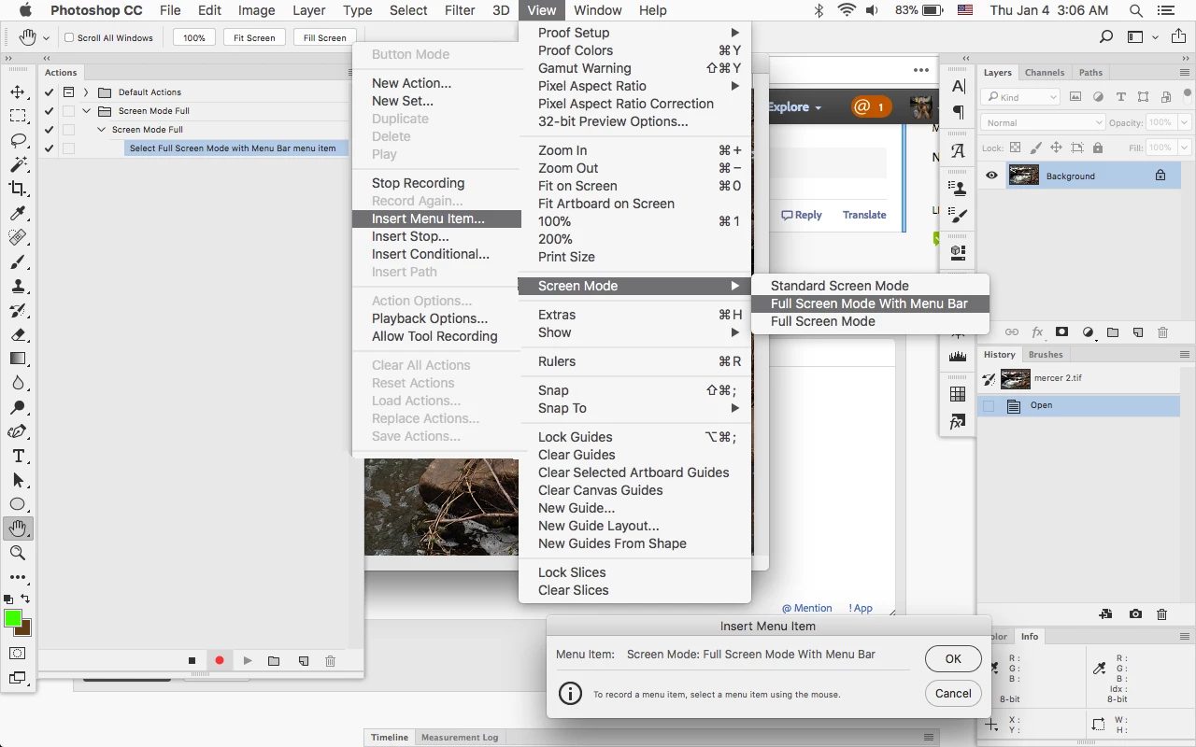The height and width of the screenshot is (747, 1196).
Task: Toggle Scroll All Windows checkbox
Action: tap(69, 37)
